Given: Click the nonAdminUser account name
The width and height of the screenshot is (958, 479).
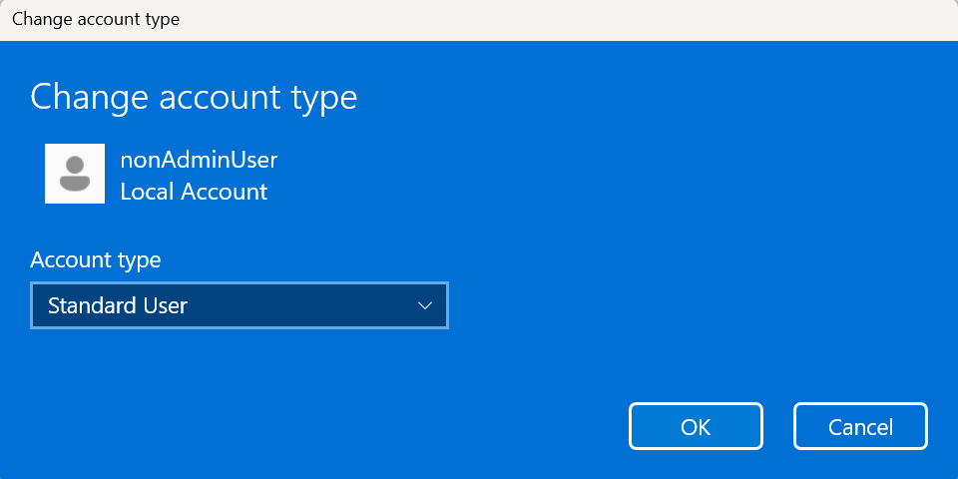Looking at the screenshot, I should (x=199, y=159).
